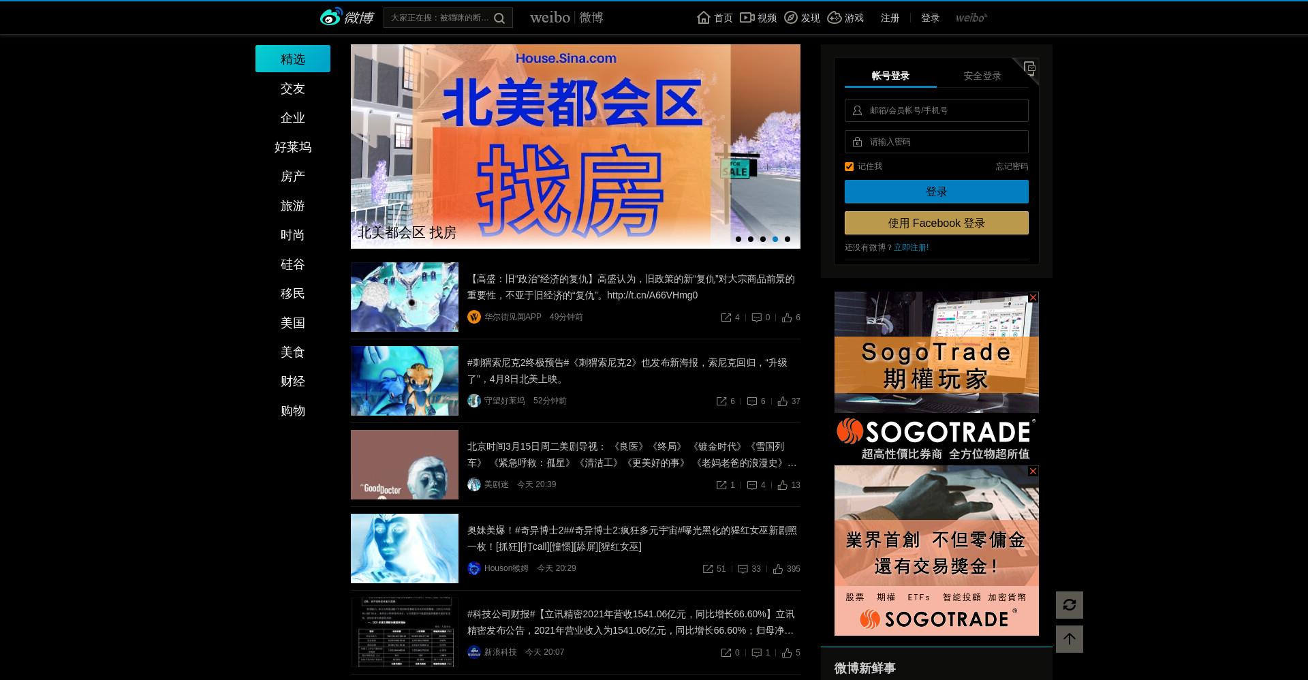Click comment icon on 奇异博士2 post
The image size is (1308, 680).
[743, 569]
